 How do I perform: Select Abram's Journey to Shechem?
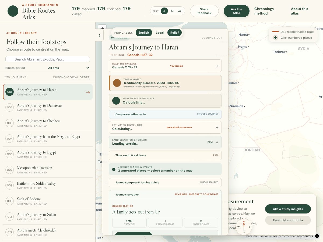coord(48,123)
